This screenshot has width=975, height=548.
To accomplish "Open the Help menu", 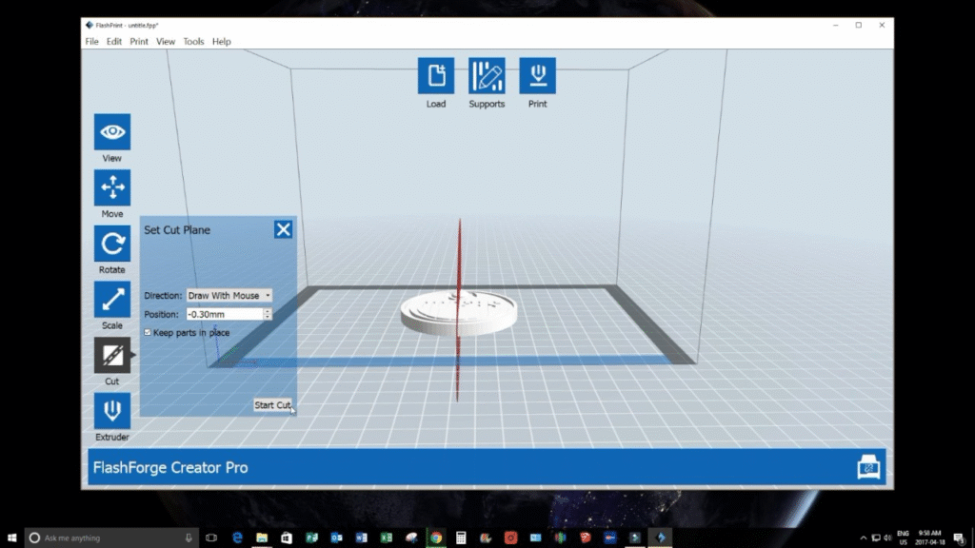I will click(221, 42).
